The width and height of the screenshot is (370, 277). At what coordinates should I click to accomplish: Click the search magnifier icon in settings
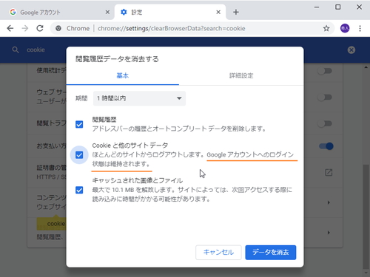click(x=16, y=50)
